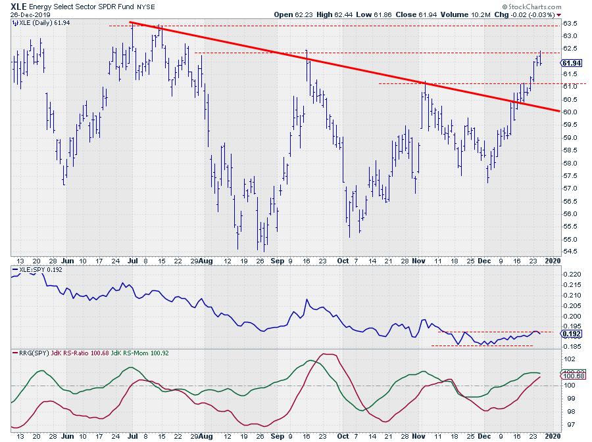Click the High 62.44 value in header
Screen dimensions: 592x442
(x=335, y=14)
